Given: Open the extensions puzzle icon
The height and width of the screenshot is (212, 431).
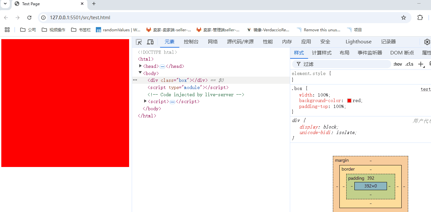Looking at the screenshot, I should (420, 18).
